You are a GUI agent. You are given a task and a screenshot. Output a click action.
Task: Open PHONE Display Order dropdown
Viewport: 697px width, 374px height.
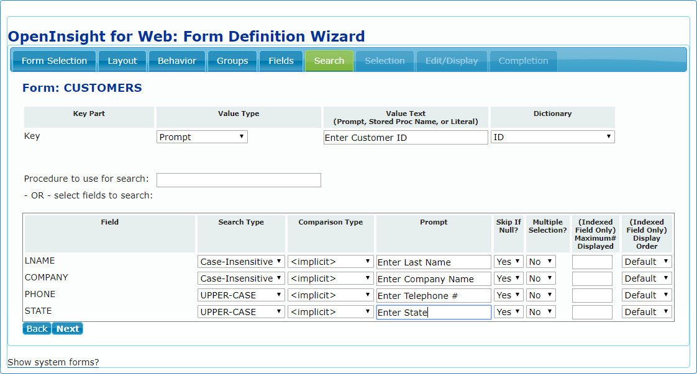point(647,295)
